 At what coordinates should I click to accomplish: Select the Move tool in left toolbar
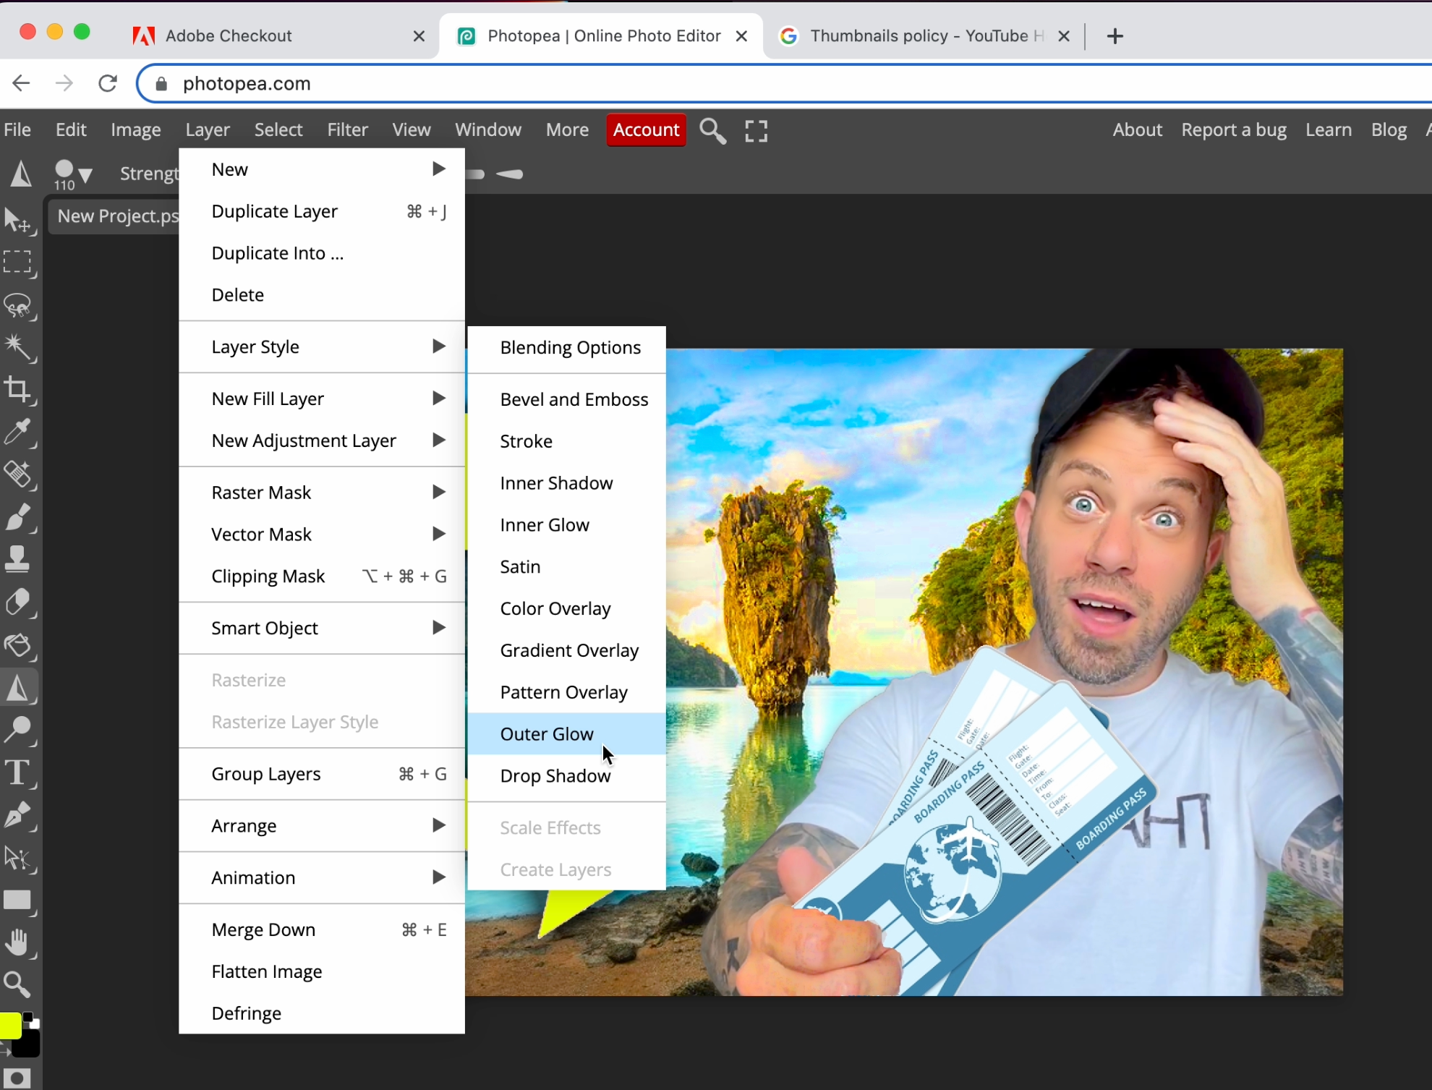17,221
